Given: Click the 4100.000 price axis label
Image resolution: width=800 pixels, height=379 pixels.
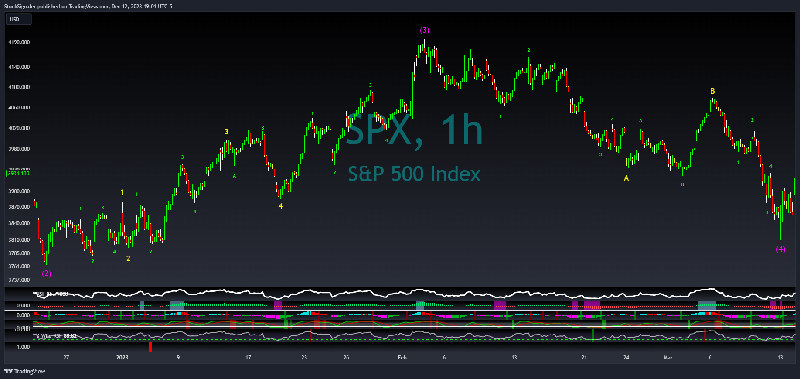Looking at the screenshot, I should point(19,87).
